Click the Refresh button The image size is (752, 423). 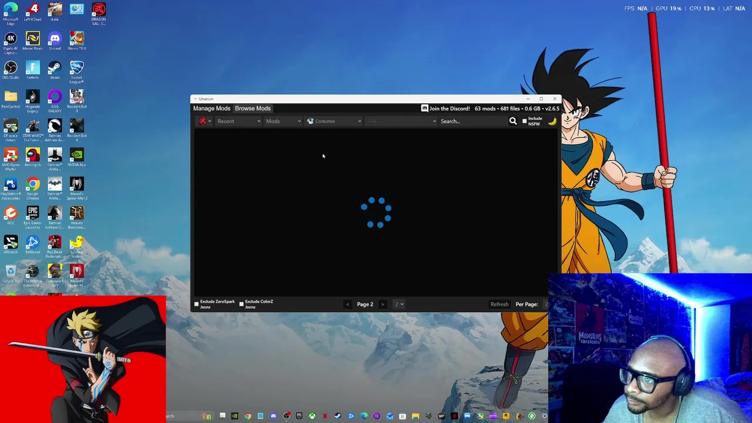pos(499,304)
